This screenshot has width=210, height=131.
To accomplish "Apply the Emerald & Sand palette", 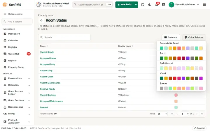I will (x=181, y=46).
